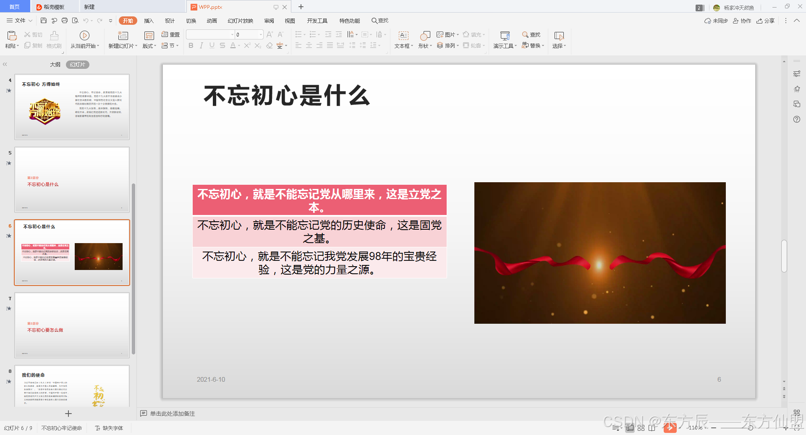Open the Insert (插入) ribbon tab
This screenshot has height=435, width=806.
coord(149,21)
